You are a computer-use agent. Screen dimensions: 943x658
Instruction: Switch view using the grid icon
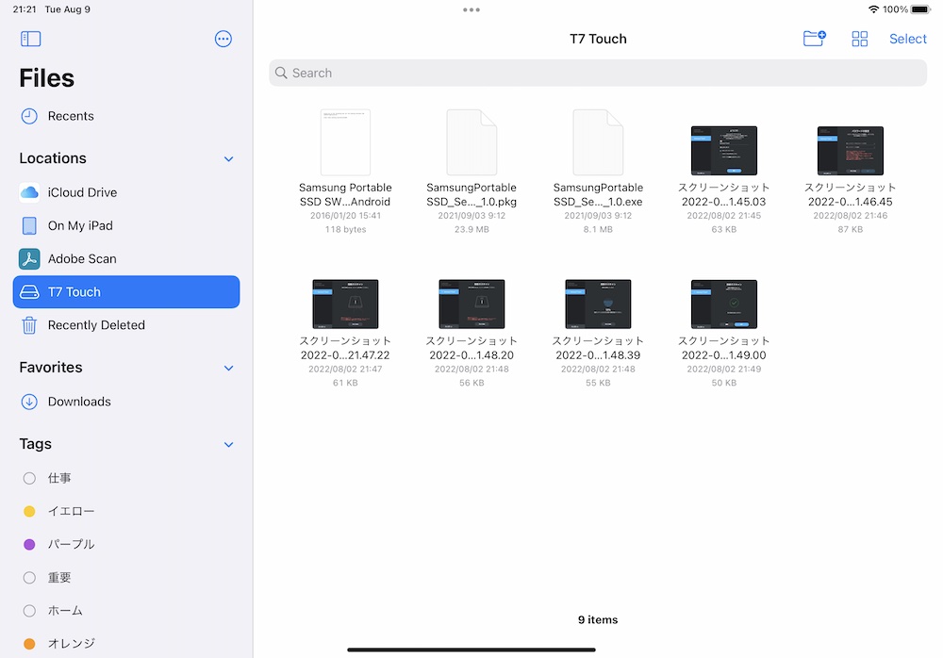click(859, 39)
